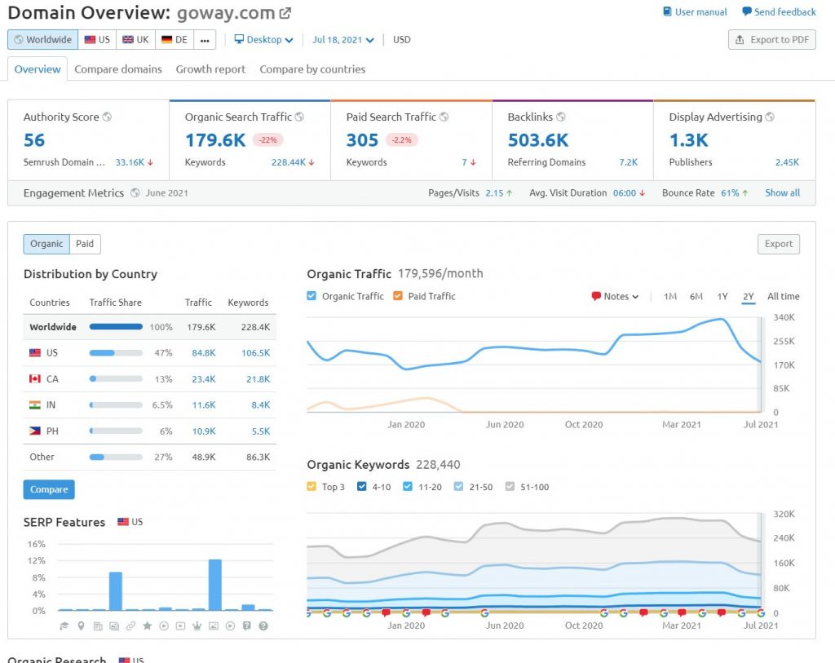Select the star reviews SERP feature icon
This screenshot has width=835, height=663.
tap(148, 625)
